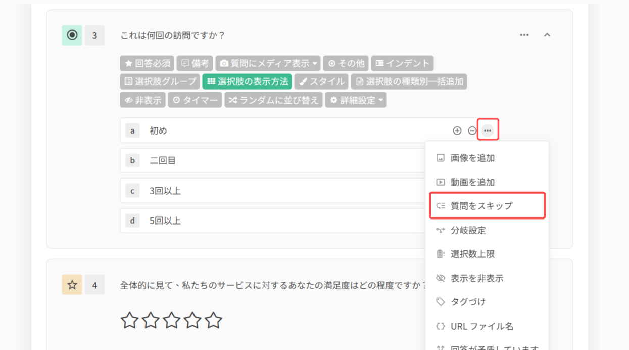Image resolution: width=629 pixels, height=350 pixels.
Task: Choose 表示を非表示 from the menu
Action: coord(487,278)
